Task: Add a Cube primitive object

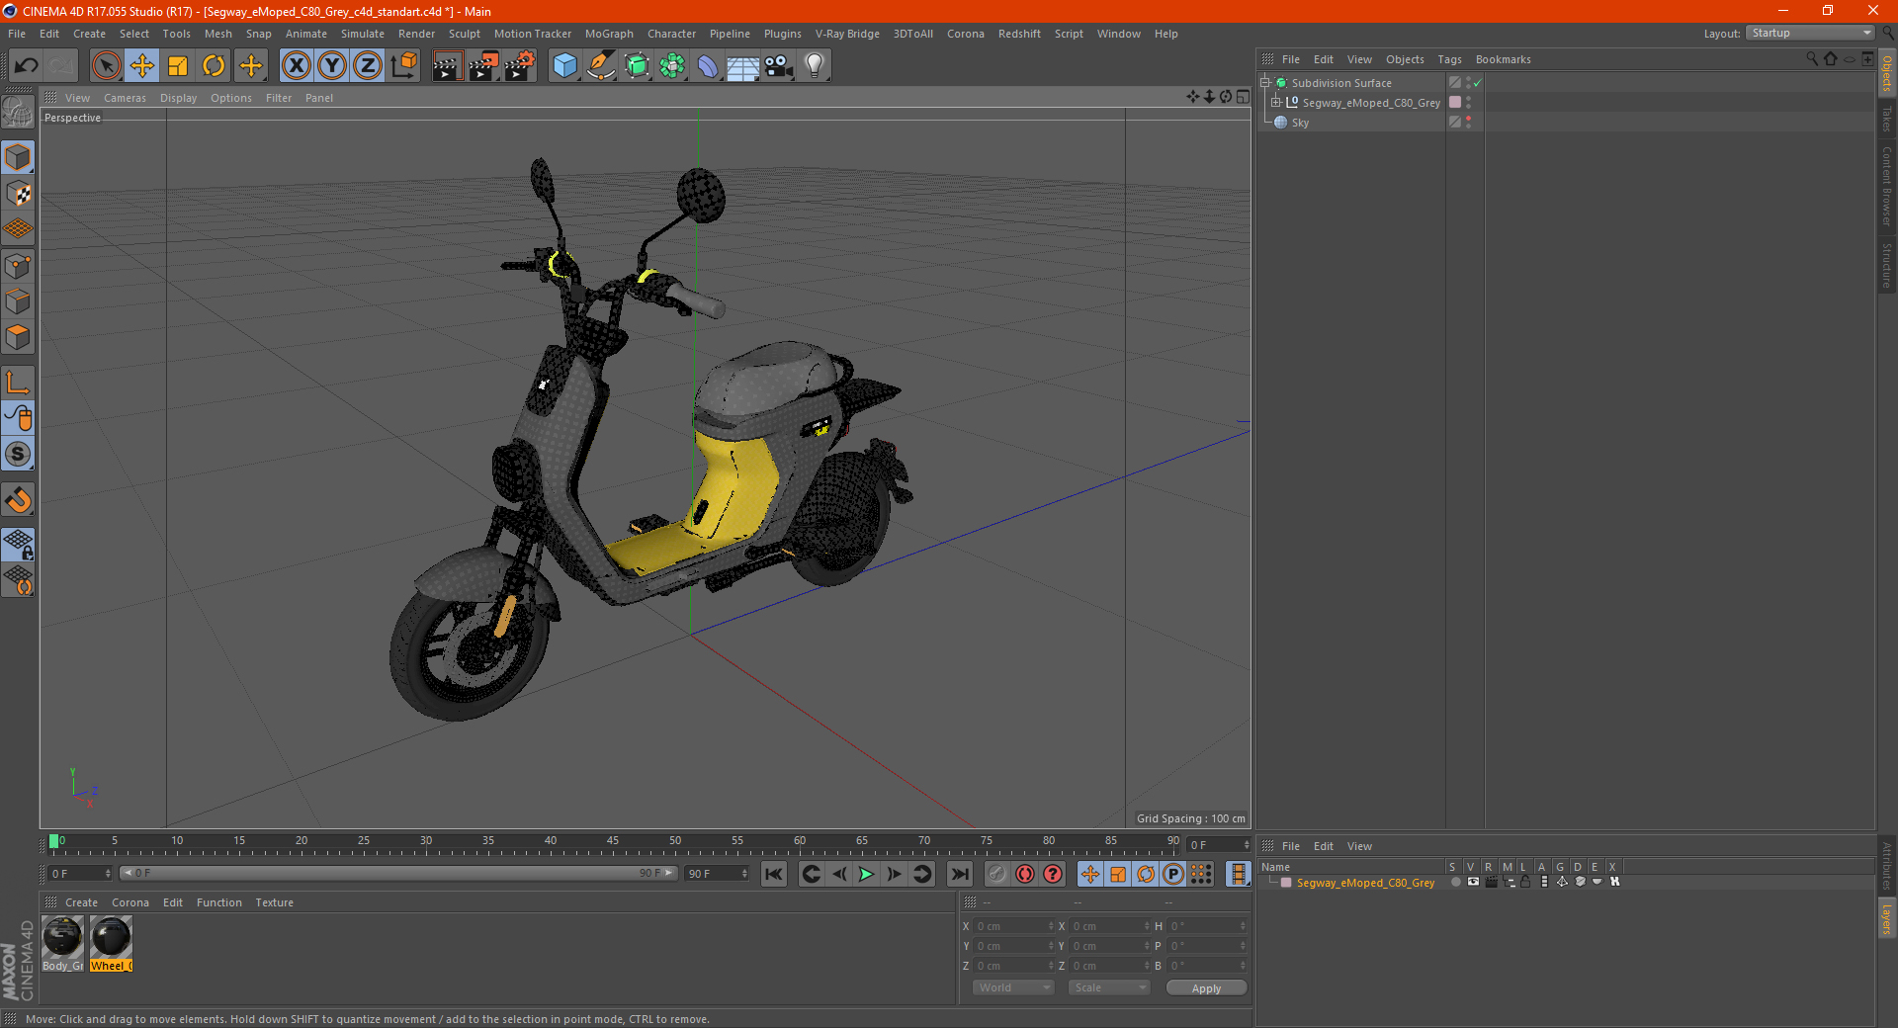Action: point(564,66)
